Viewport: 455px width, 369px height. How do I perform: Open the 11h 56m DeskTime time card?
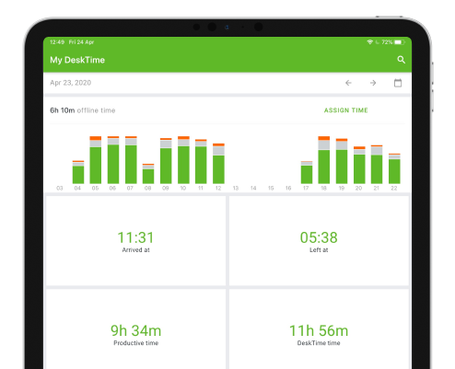click(319, 329)
